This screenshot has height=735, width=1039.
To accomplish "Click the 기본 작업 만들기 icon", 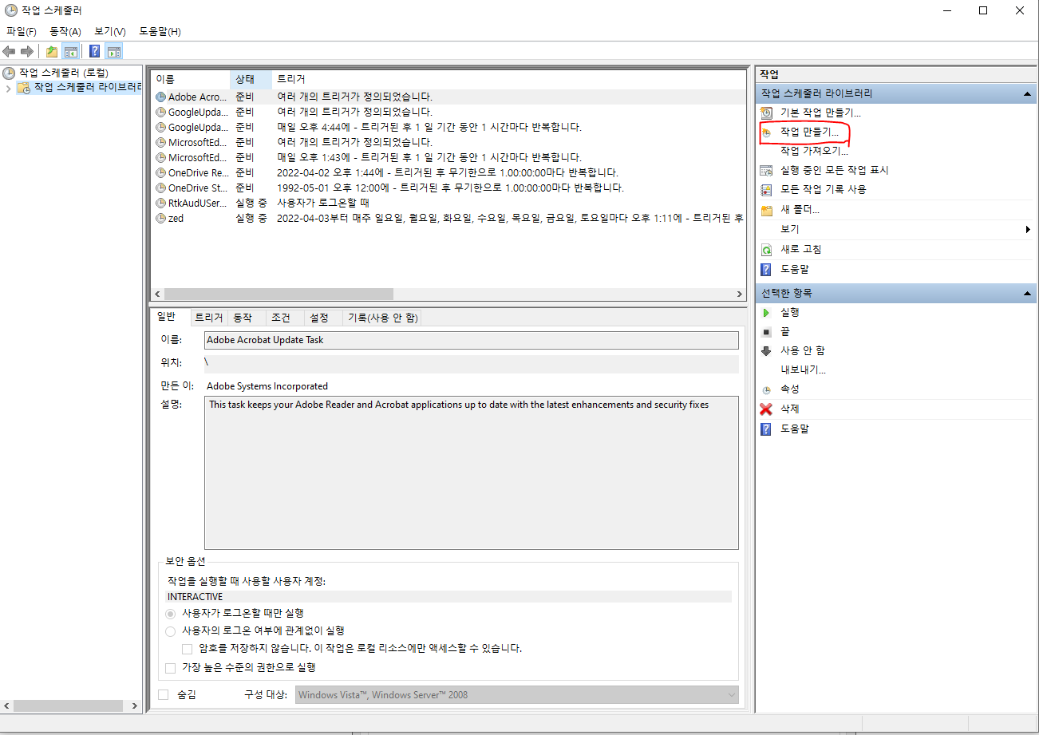I will coord(767,113).
